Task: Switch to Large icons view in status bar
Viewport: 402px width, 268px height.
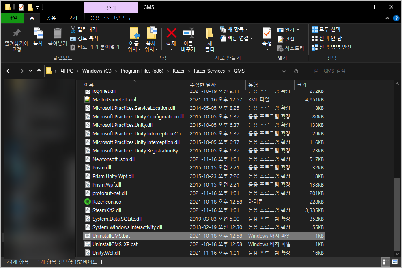Action: [395, 262]
